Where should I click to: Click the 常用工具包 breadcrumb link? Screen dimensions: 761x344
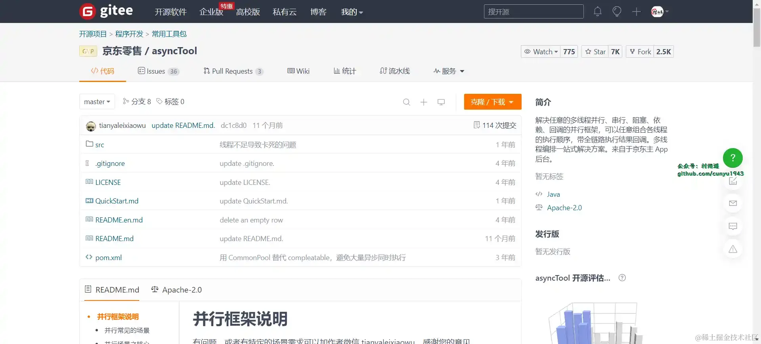(x=169, y=34)
